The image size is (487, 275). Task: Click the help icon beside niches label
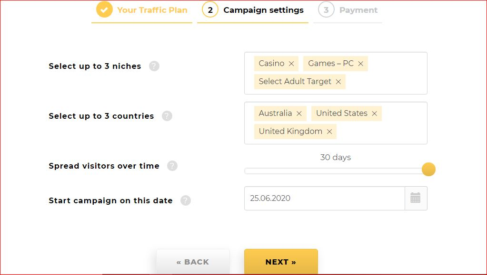[x=154, y=66]
